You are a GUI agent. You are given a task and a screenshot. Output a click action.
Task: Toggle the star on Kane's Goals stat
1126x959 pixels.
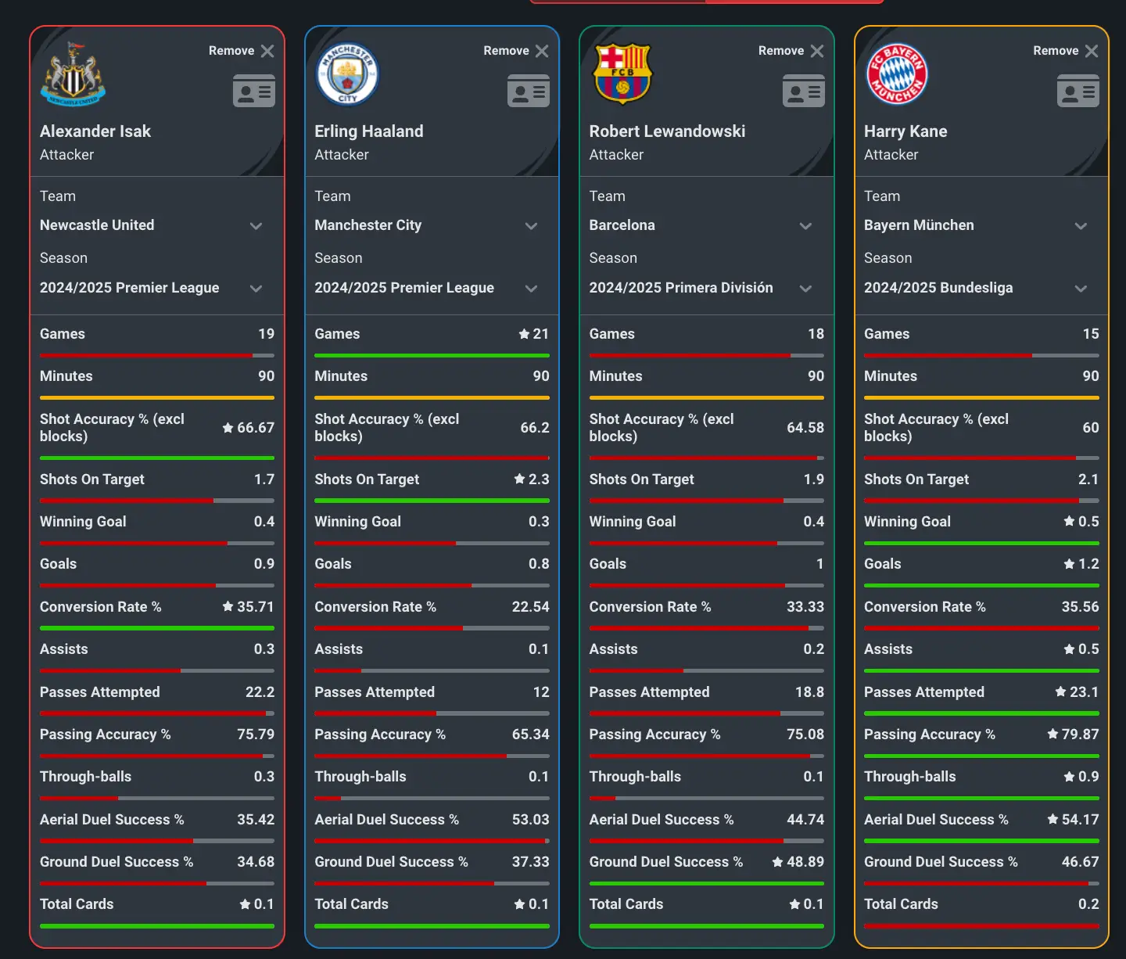pyautogui.click(x=1067, y=564)
